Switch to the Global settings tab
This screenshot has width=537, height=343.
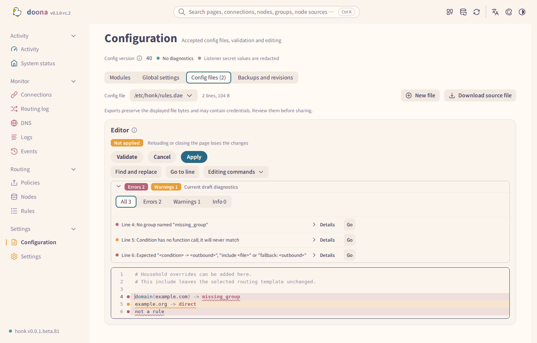pyautogui.click(x=161, y=78)
